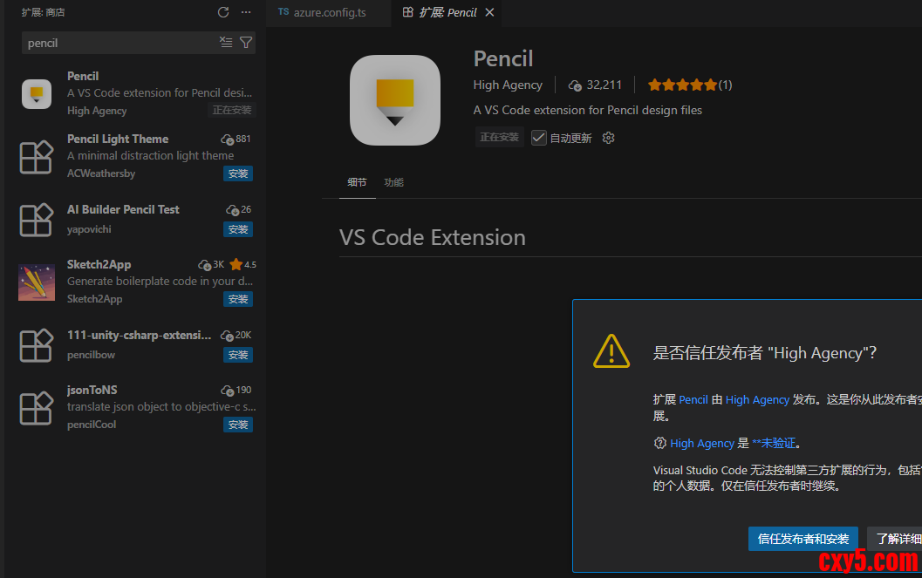Refresh the extensions marketplace list
Screen dimensions: 922x578
pyautogui.click(x=223, y=12)
